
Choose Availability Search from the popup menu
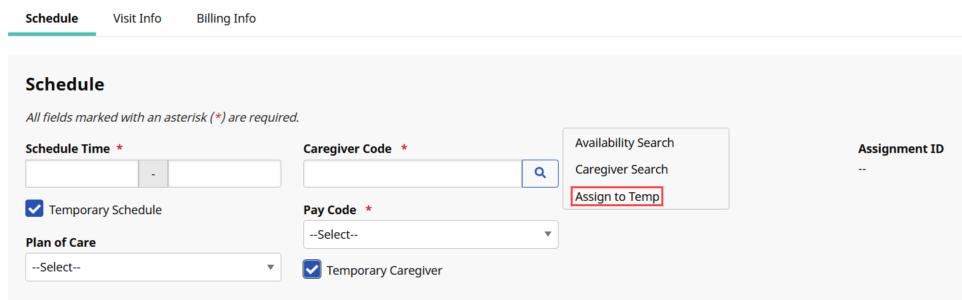click(x=625, y=143)
